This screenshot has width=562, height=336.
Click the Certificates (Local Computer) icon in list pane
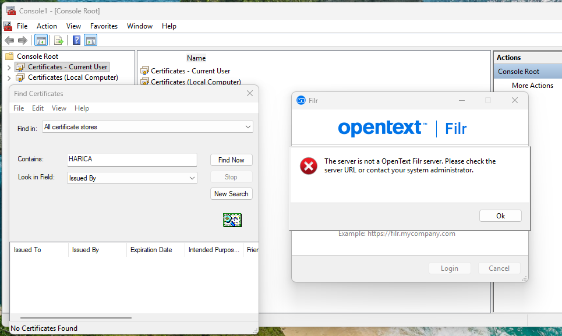145,82
